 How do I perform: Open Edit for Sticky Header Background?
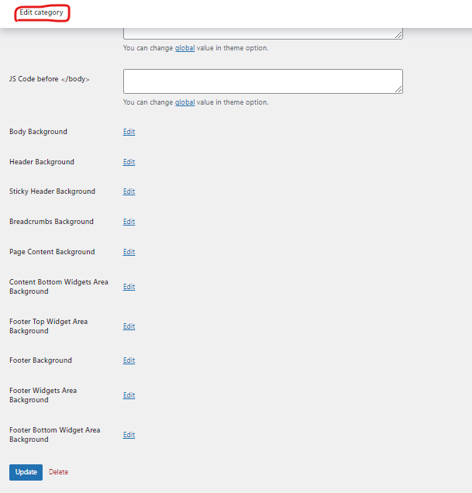click(129, 191)
